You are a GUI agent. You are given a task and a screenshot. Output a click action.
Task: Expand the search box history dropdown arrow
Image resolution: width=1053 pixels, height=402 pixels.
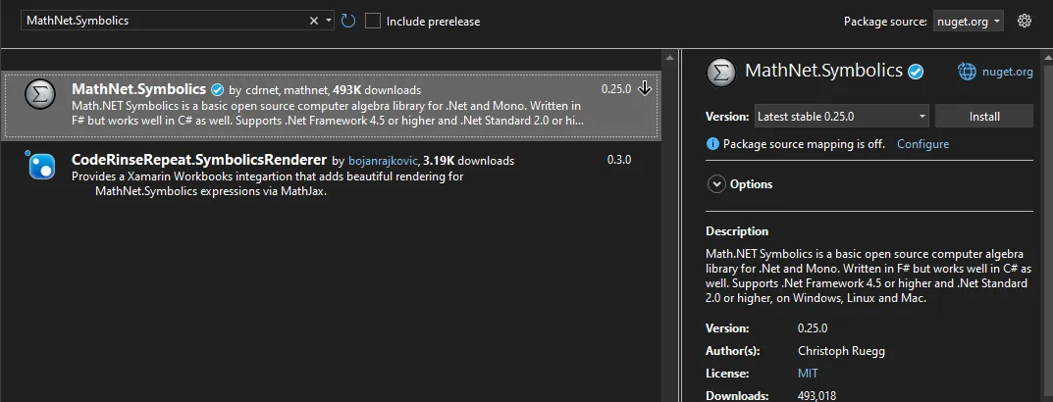pyautogui.click(x=330, y=21)
